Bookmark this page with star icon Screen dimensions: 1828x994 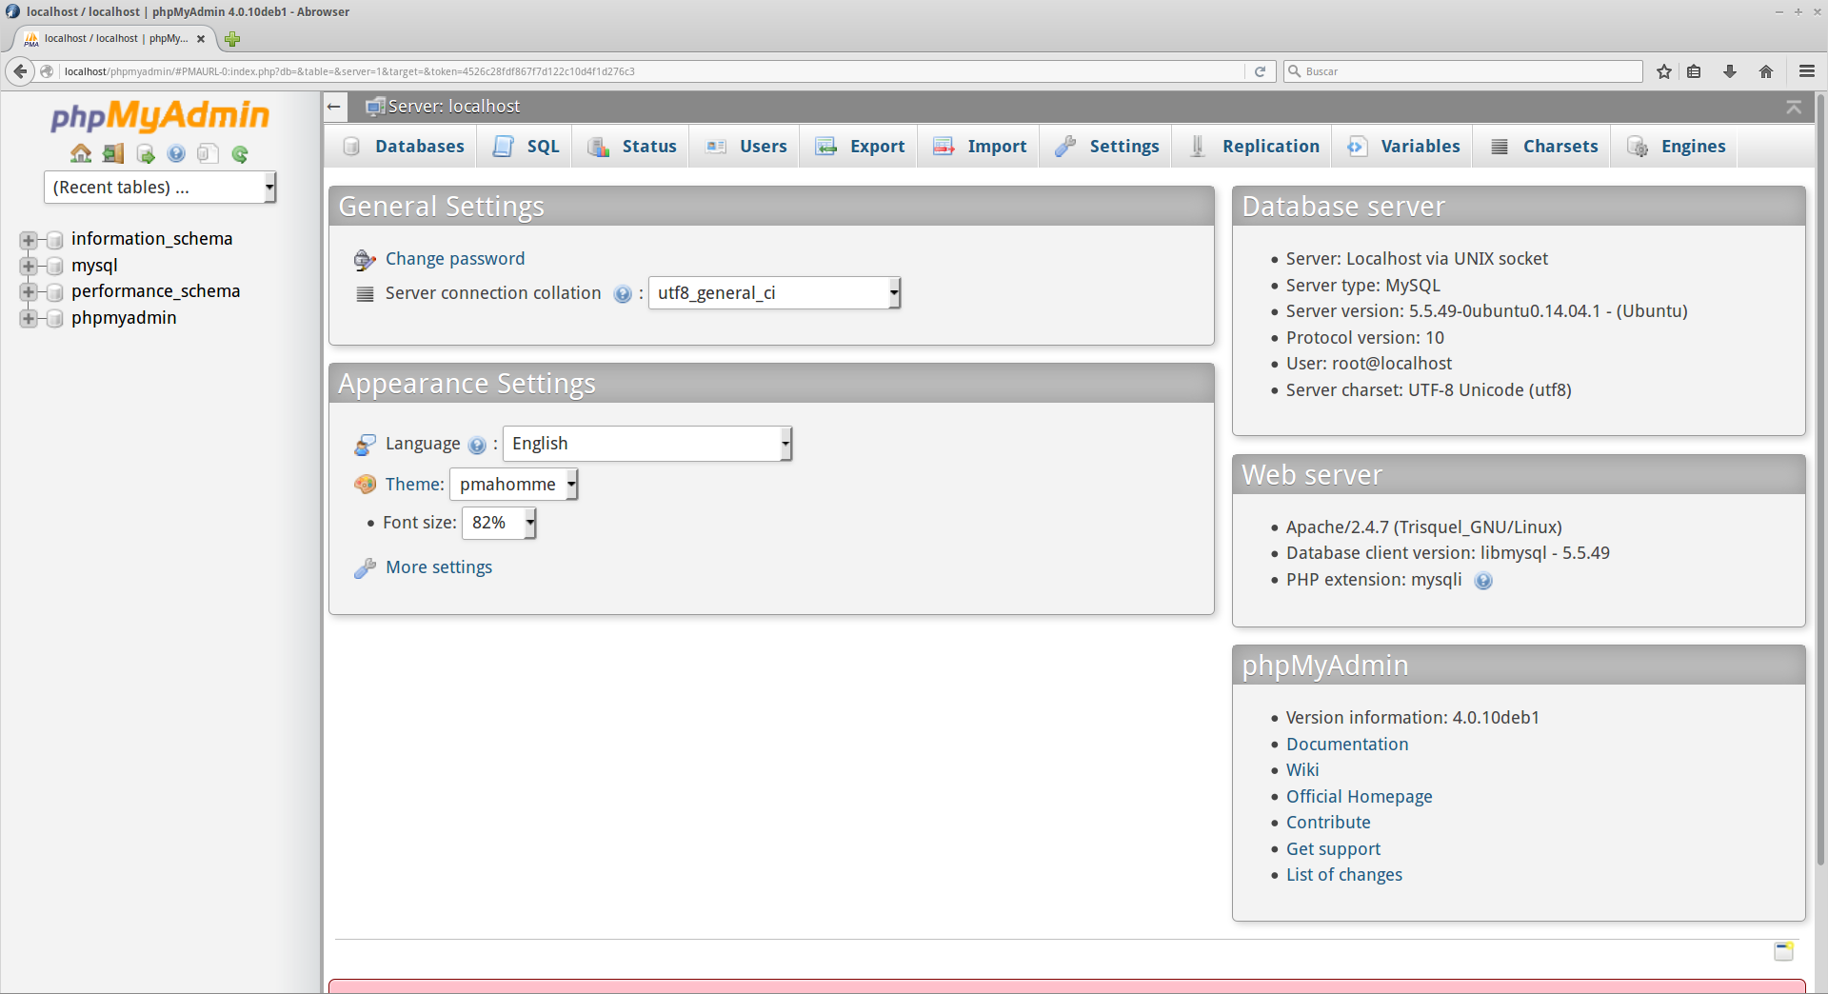click(1664, 71)
